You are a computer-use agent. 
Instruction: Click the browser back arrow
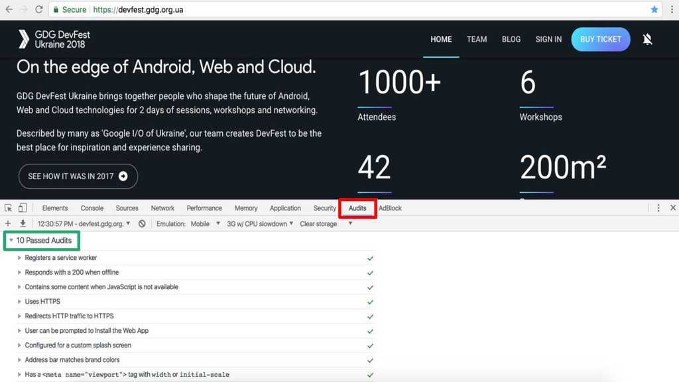[x=9, y=9]
